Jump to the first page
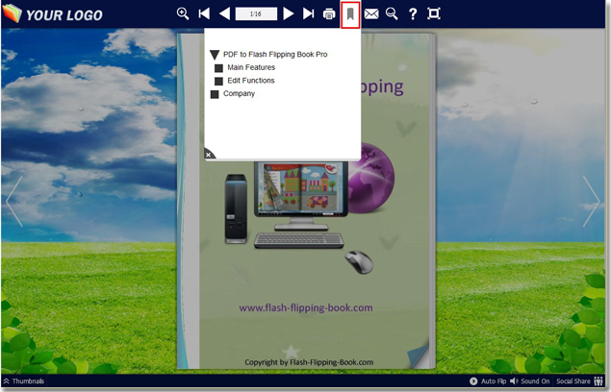 (x=204, y=13)
